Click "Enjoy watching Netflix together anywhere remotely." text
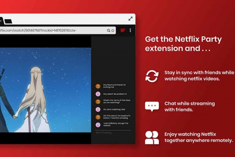Image resolution: width=235 pixels, height=157 pixels. tap(199, 138)
